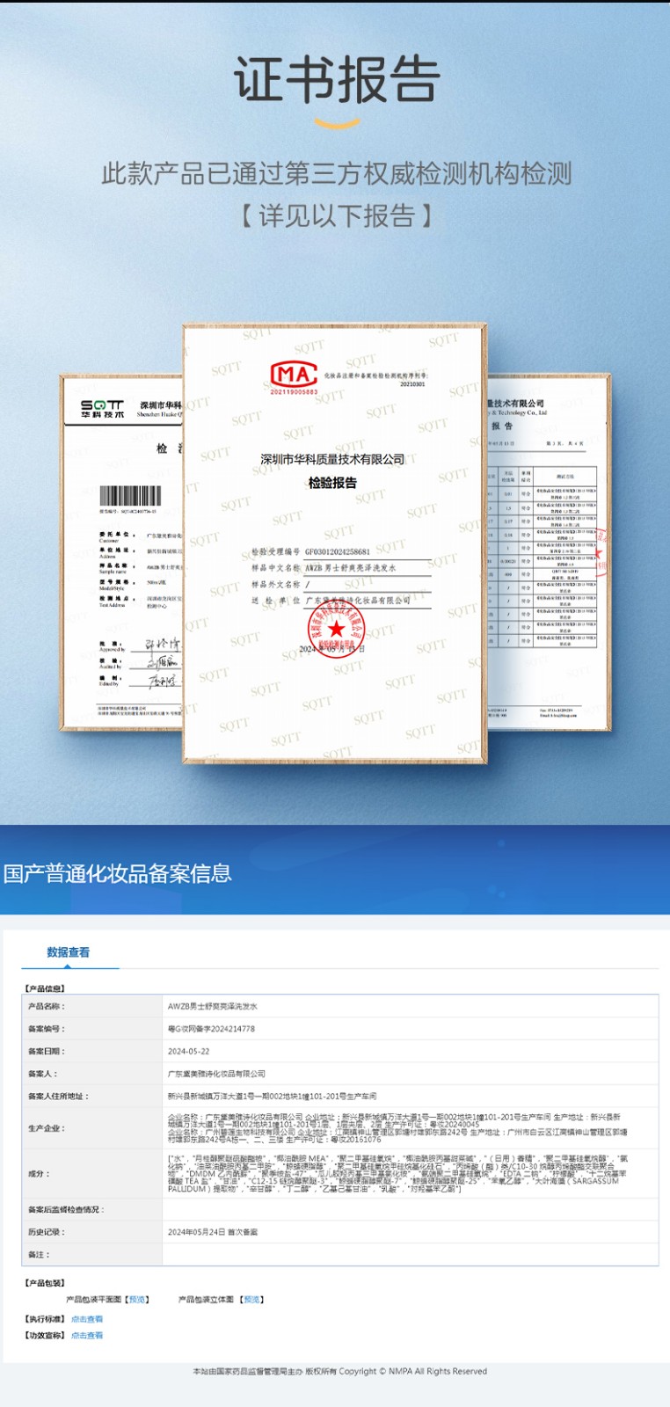
Task: Open the right test results table page
Action: point(545,554)
